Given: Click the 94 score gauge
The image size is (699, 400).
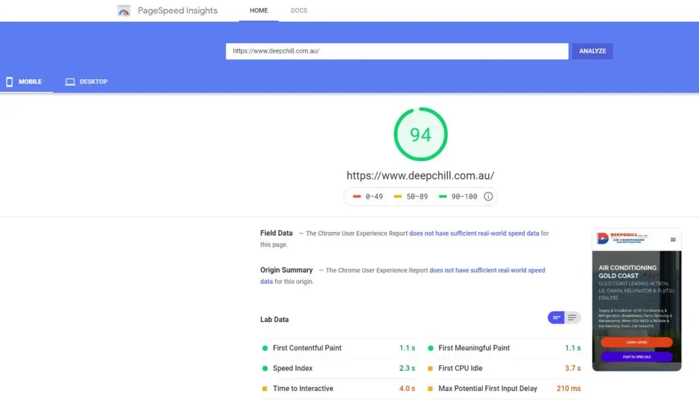Looking at the screenshot, I should click(420, 134).
